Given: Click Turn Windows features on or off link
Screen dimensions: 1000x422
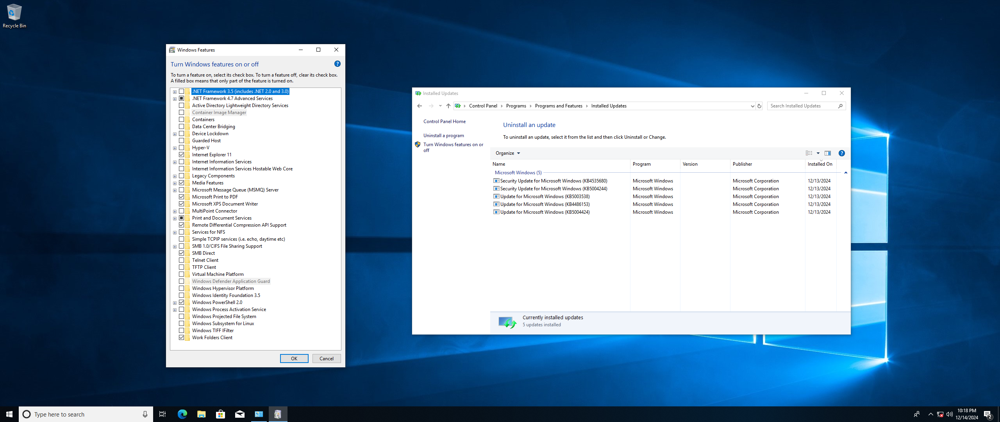Looking at the screenshot, I should (x=453, y=147).
